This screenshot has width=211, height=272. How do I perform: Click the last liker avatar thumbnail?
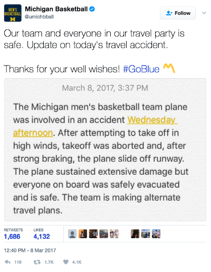pyautogui.click(x=156, y=234)
